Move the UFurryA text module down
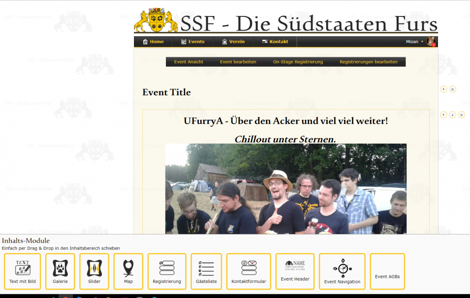This screenshot has height=298, width=470. 444,115
